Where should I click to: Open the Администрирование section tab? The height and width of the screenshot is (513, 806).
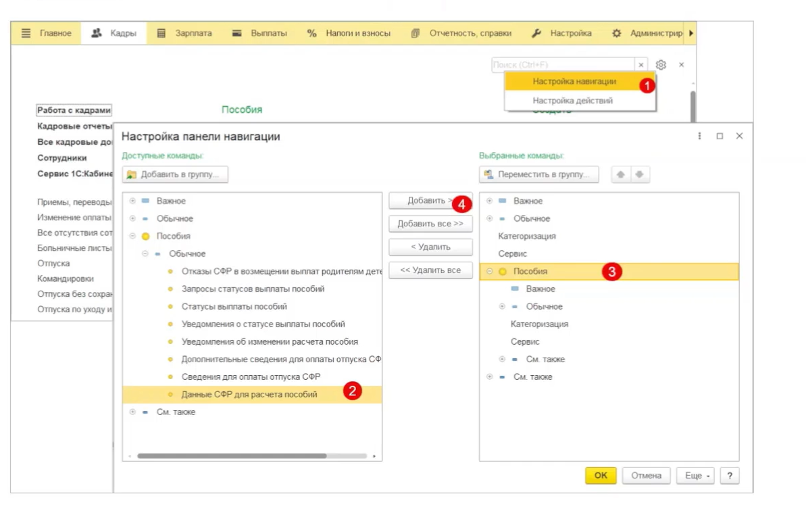[647, 33]
